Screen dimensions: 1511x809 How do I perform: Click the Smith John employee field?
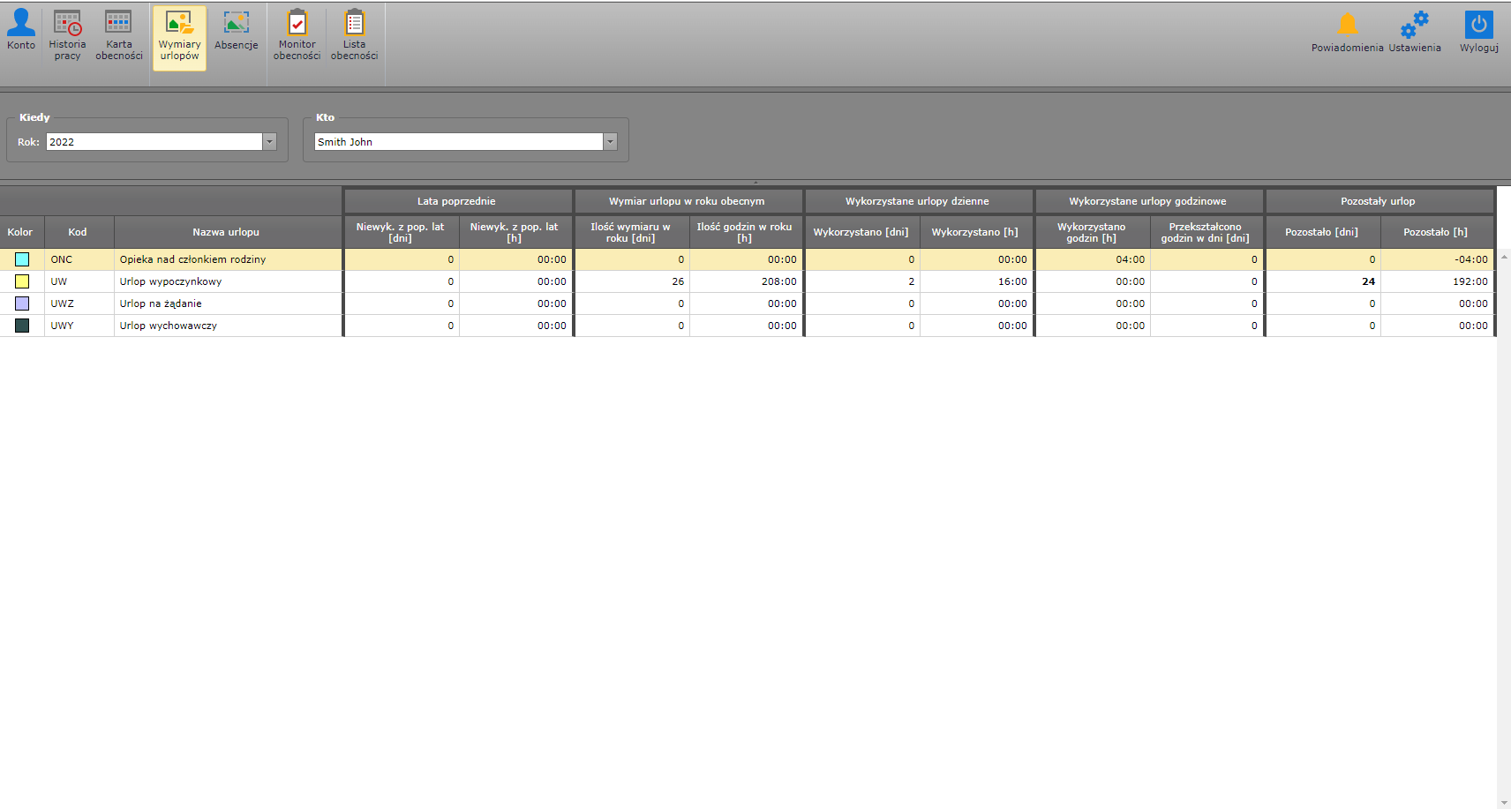pyautogui.click(x=458, y=142)
